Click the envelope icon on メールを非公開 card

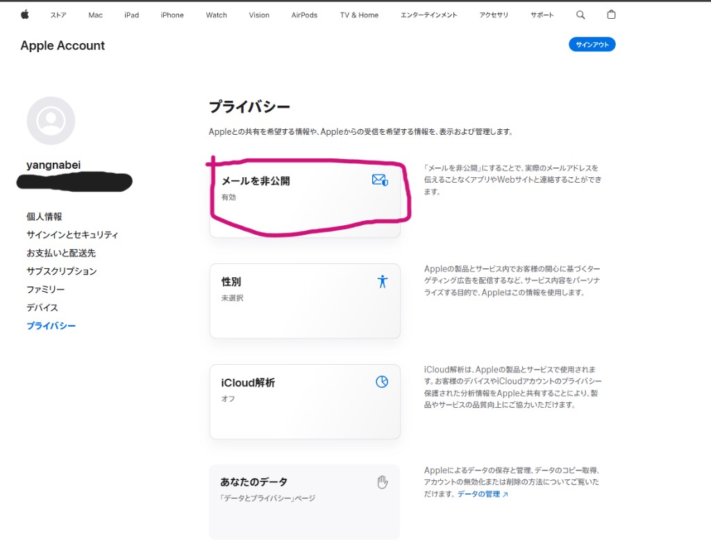380,180
